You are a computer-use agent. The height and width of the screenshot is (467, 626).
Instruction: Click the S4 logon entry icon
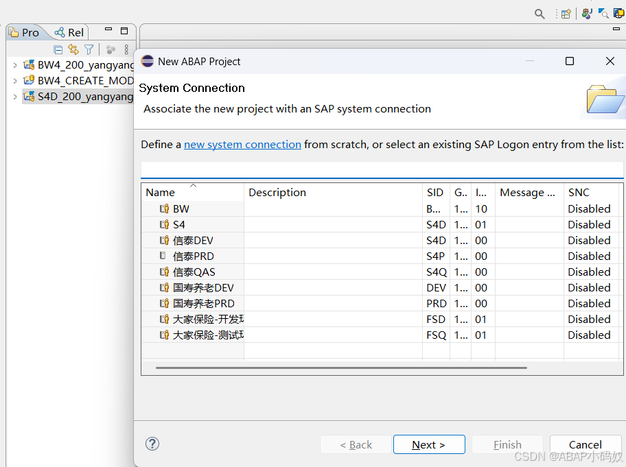pyautogui.click(x=164, y=224)
